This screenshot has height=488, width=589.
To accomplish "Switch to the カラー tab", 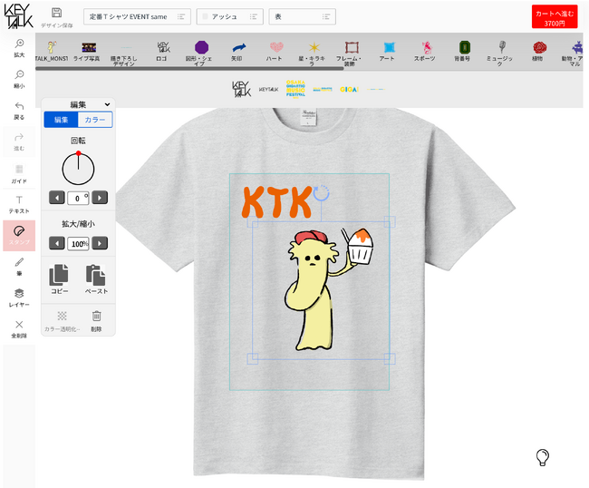I will point(95,120).
